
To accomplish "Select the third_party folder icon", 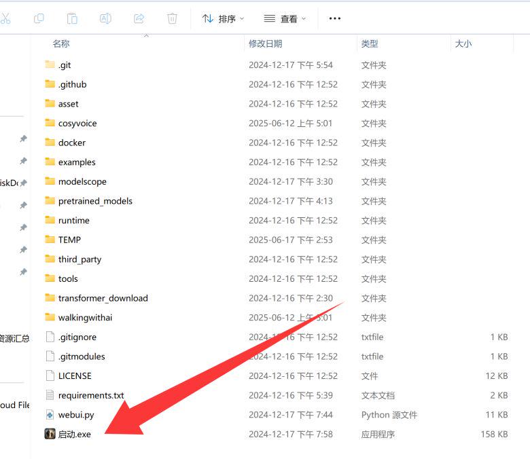I will tap(50, 259).
